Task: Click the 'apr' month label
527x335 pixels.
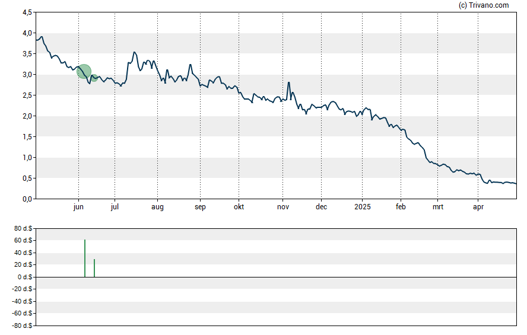Action: click(478, 207)
